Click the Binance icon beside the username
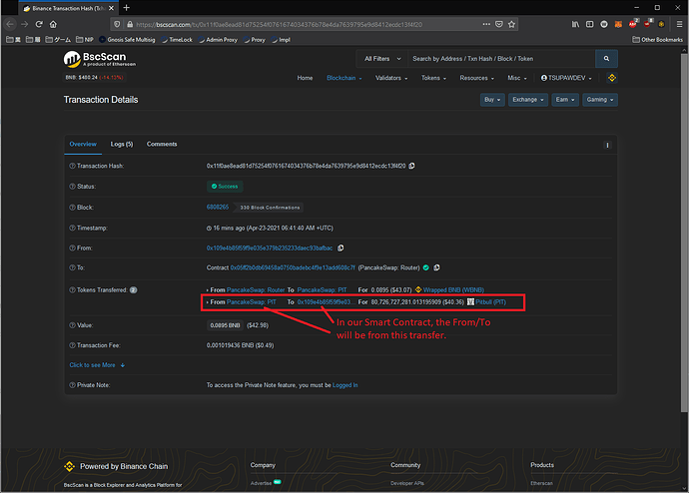The width and height of the screenshot is (689, 493). [x=613, y=78]
